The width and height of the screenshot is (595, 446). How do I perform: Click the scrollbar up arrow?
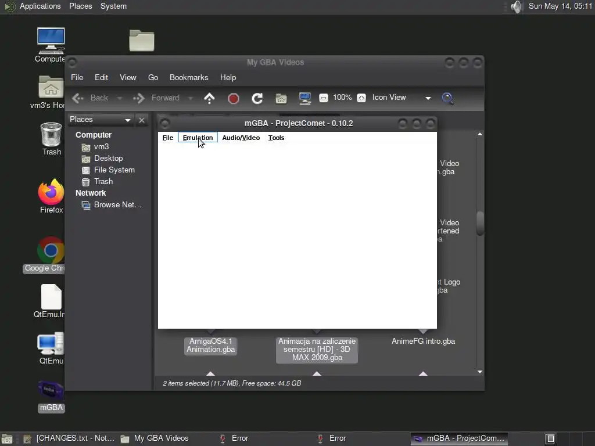pos(480,134)
